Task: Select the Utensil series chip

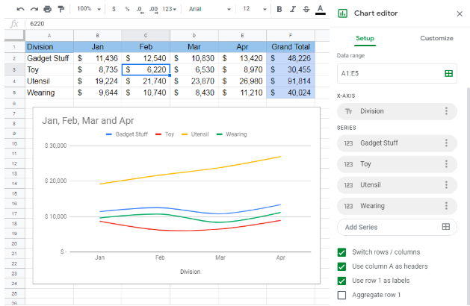Action: coord(397,185)
